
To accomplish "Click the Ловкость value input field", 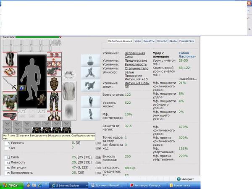I will [8, 163].
